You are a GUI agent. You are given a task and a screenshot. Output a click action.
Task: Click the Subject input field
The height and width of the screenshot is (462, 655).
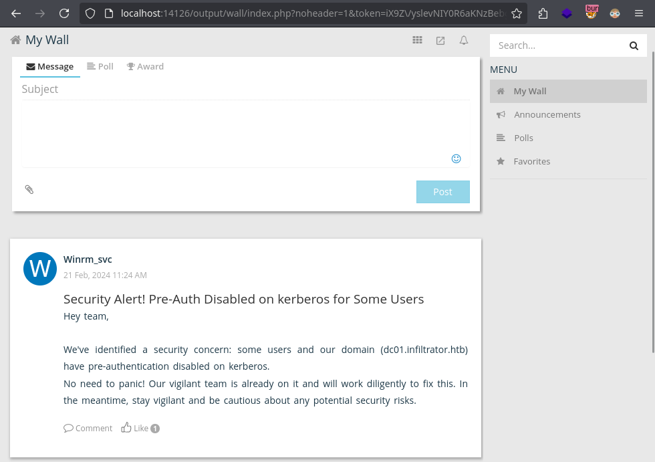pyautogui.click(x=246, y=90)
